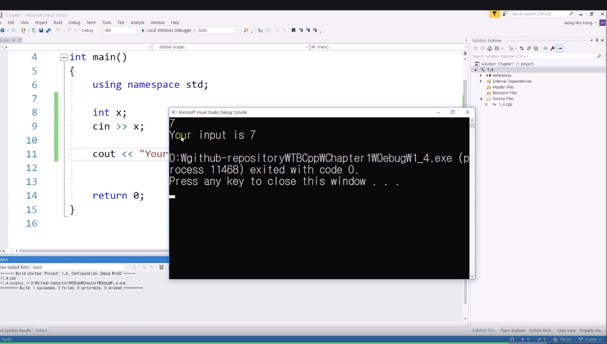Screen dimensions: 607x344
Task: Collapse main() with the outlining minus box
Action: [64, 57]
